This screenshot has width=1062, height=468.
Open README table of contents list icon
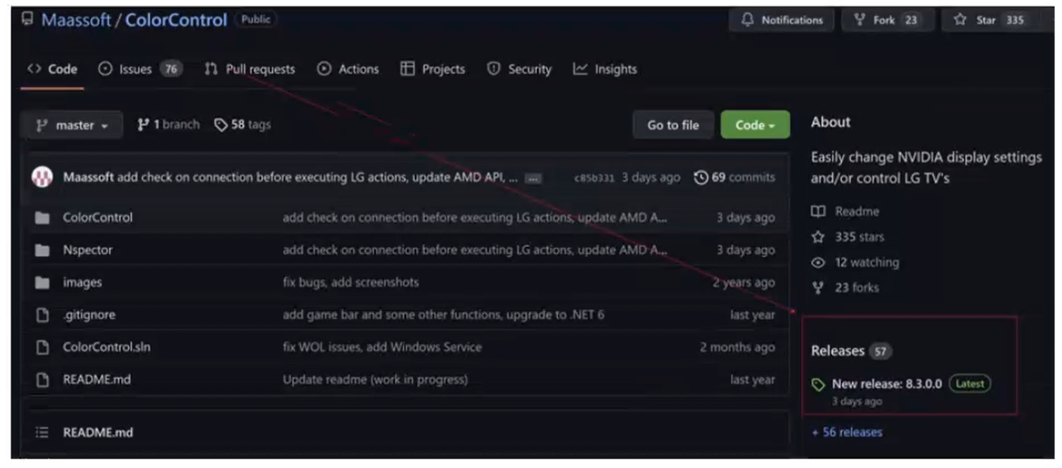tap(42, 432)
